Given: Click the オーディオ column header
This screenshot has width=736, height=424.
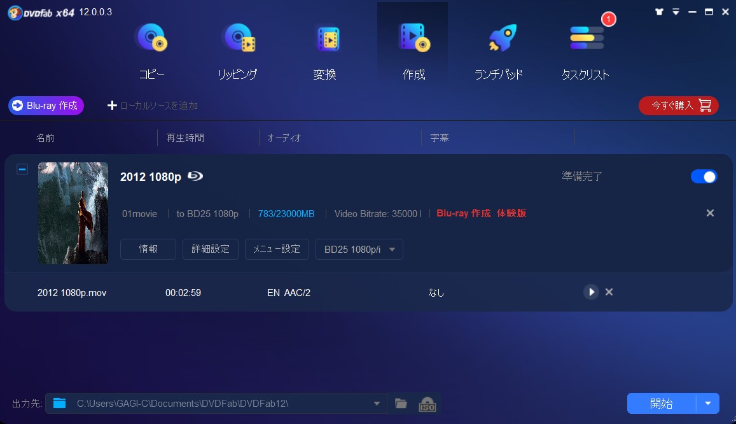Looking at the screenshot, I should click(x=284, y=138).
